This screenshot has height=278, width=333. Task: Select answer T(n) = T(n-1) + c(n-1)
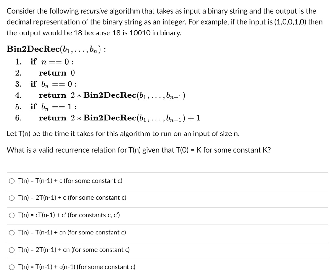pyautogui.click(x=12, y=267)
